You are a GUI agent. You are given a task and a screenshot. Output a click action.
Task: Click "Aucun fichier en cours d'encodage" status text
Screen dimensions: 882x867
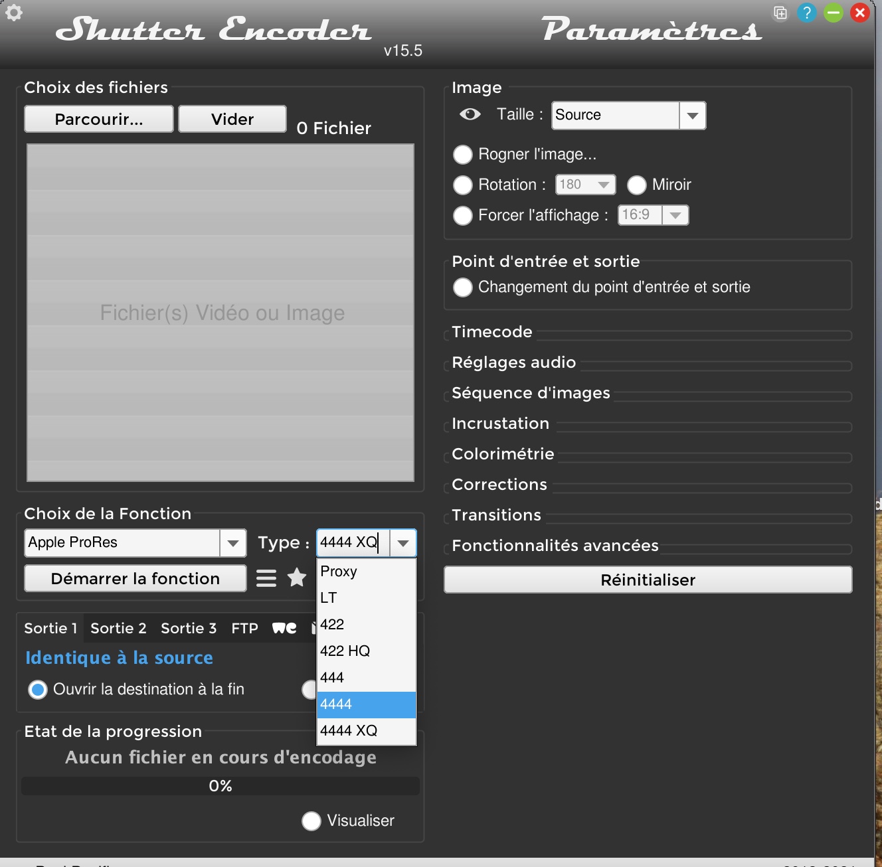click(220, 757)
